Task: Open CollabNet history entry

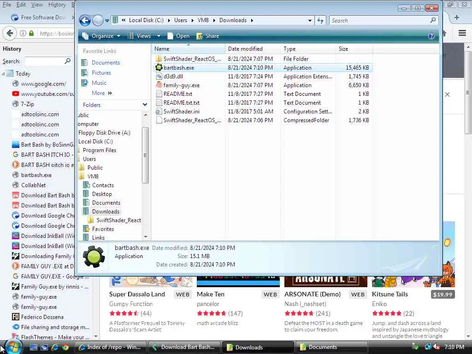Action: coord(33,185)
